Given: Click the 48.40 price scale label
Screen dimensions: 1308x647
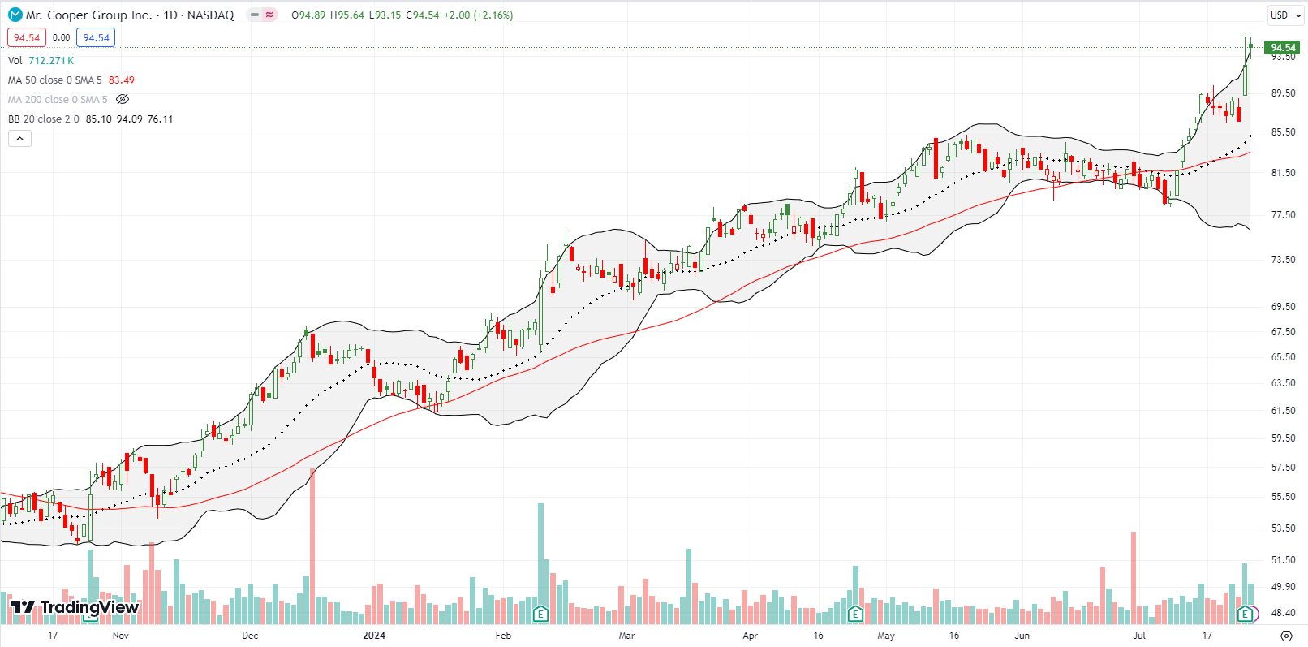Looking at the screenshot, I should pos(1284,612).
